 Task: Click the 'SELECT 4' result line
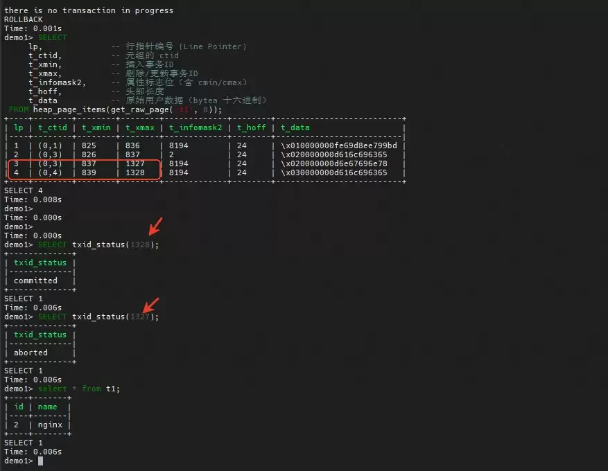(x=24, y=190)
